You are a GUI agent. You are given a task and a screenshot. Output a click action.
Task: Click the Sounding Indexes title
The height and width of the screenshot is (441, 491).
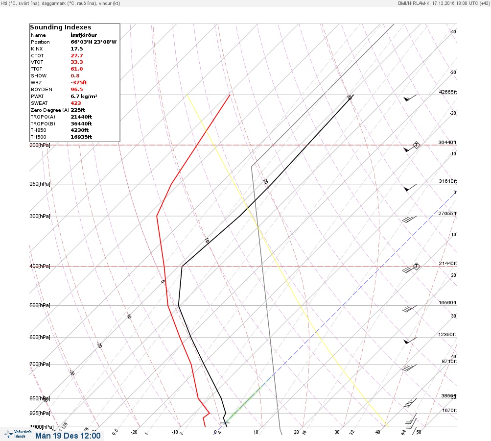(60, 27)
